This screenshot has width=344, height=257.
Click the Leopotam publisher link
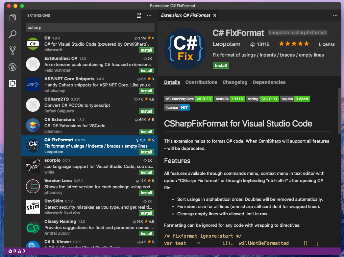point(227,44)
